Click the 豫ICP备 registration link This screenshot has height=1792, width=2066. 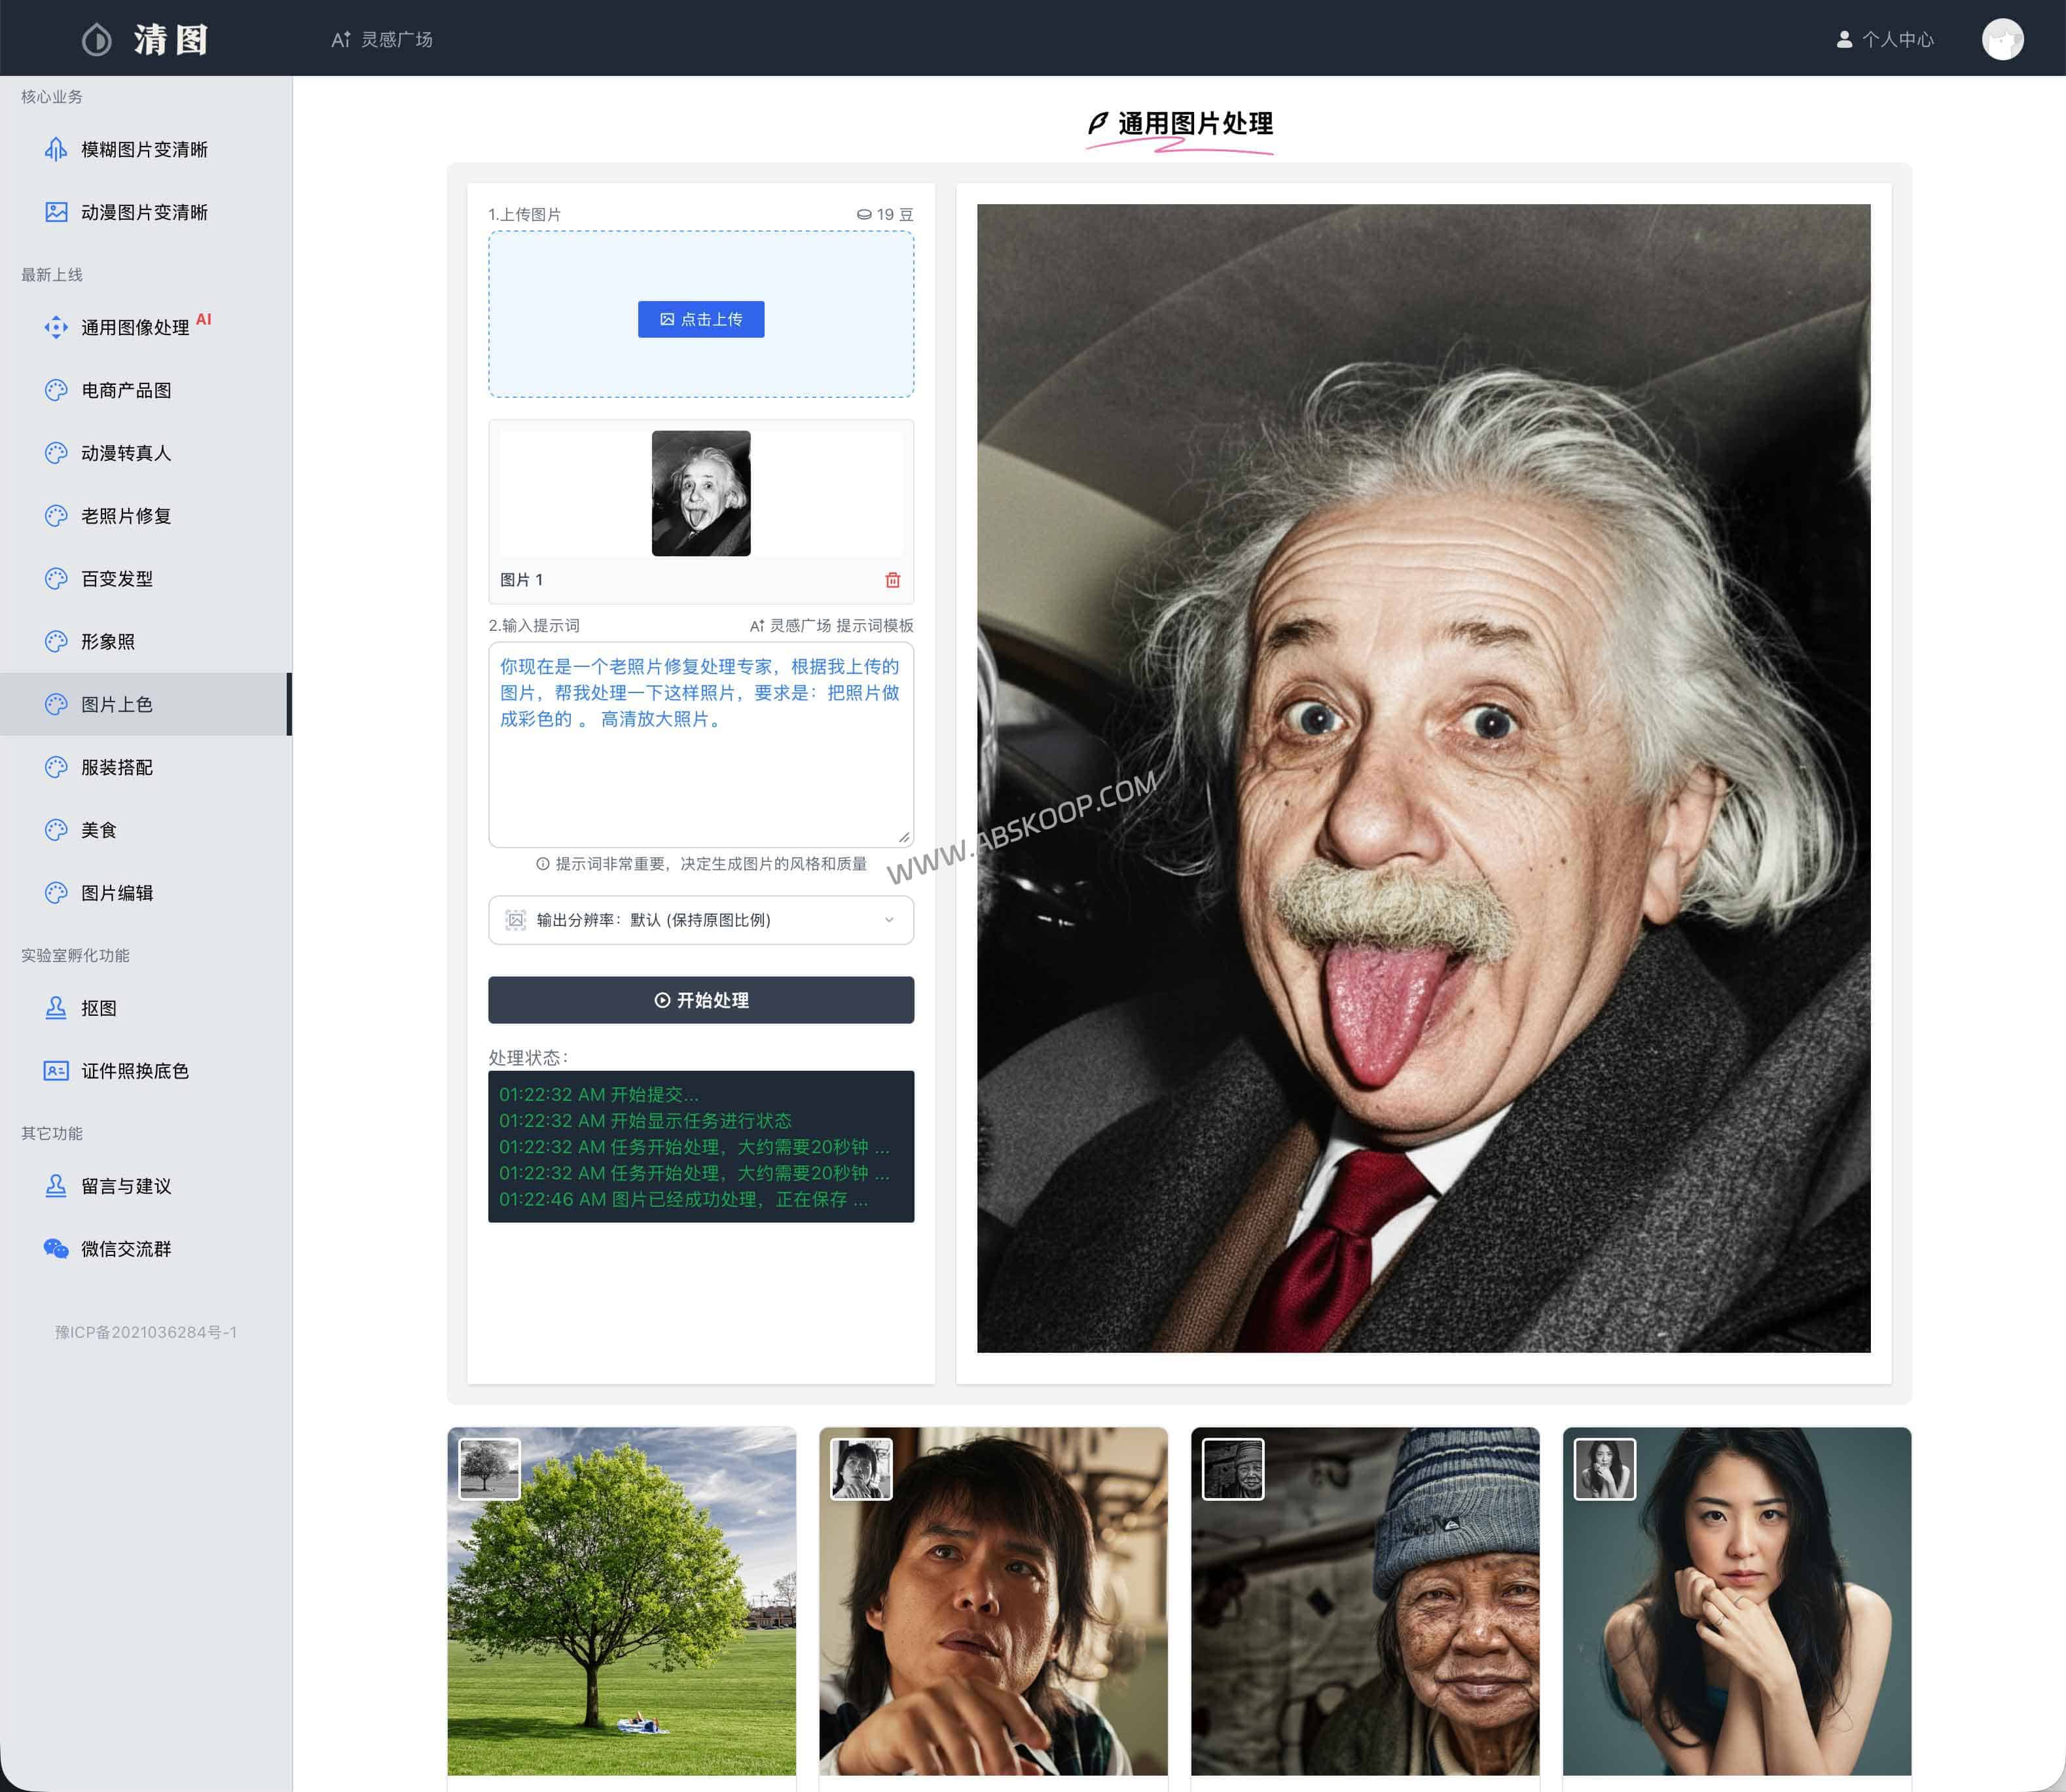146,1332
